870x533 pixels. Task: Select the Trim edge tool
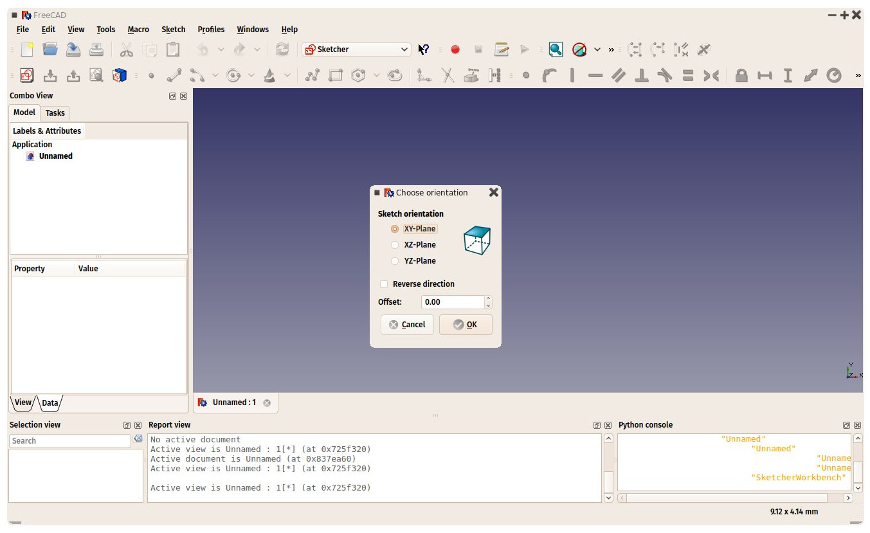(448, 75)
